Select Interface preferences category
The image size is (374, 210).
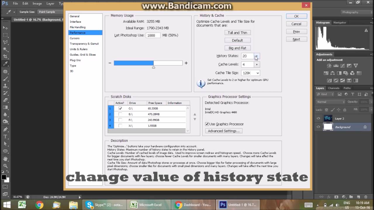point(75,22)
